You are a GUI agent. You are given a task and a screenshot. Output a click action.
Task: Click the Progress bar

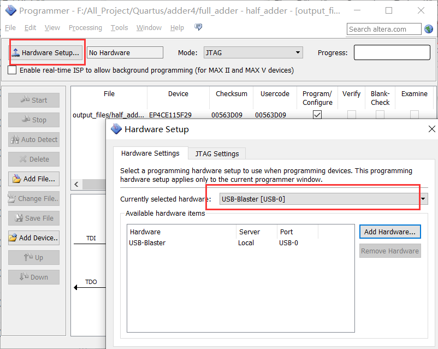pos(392,52)
